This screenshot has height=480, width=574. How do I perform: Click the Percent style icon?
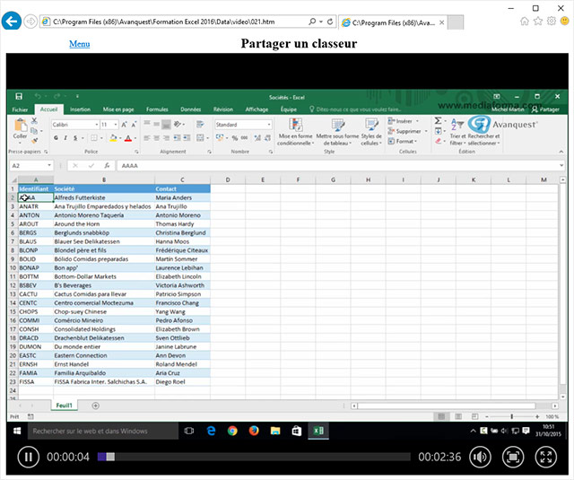coord(235,137)
